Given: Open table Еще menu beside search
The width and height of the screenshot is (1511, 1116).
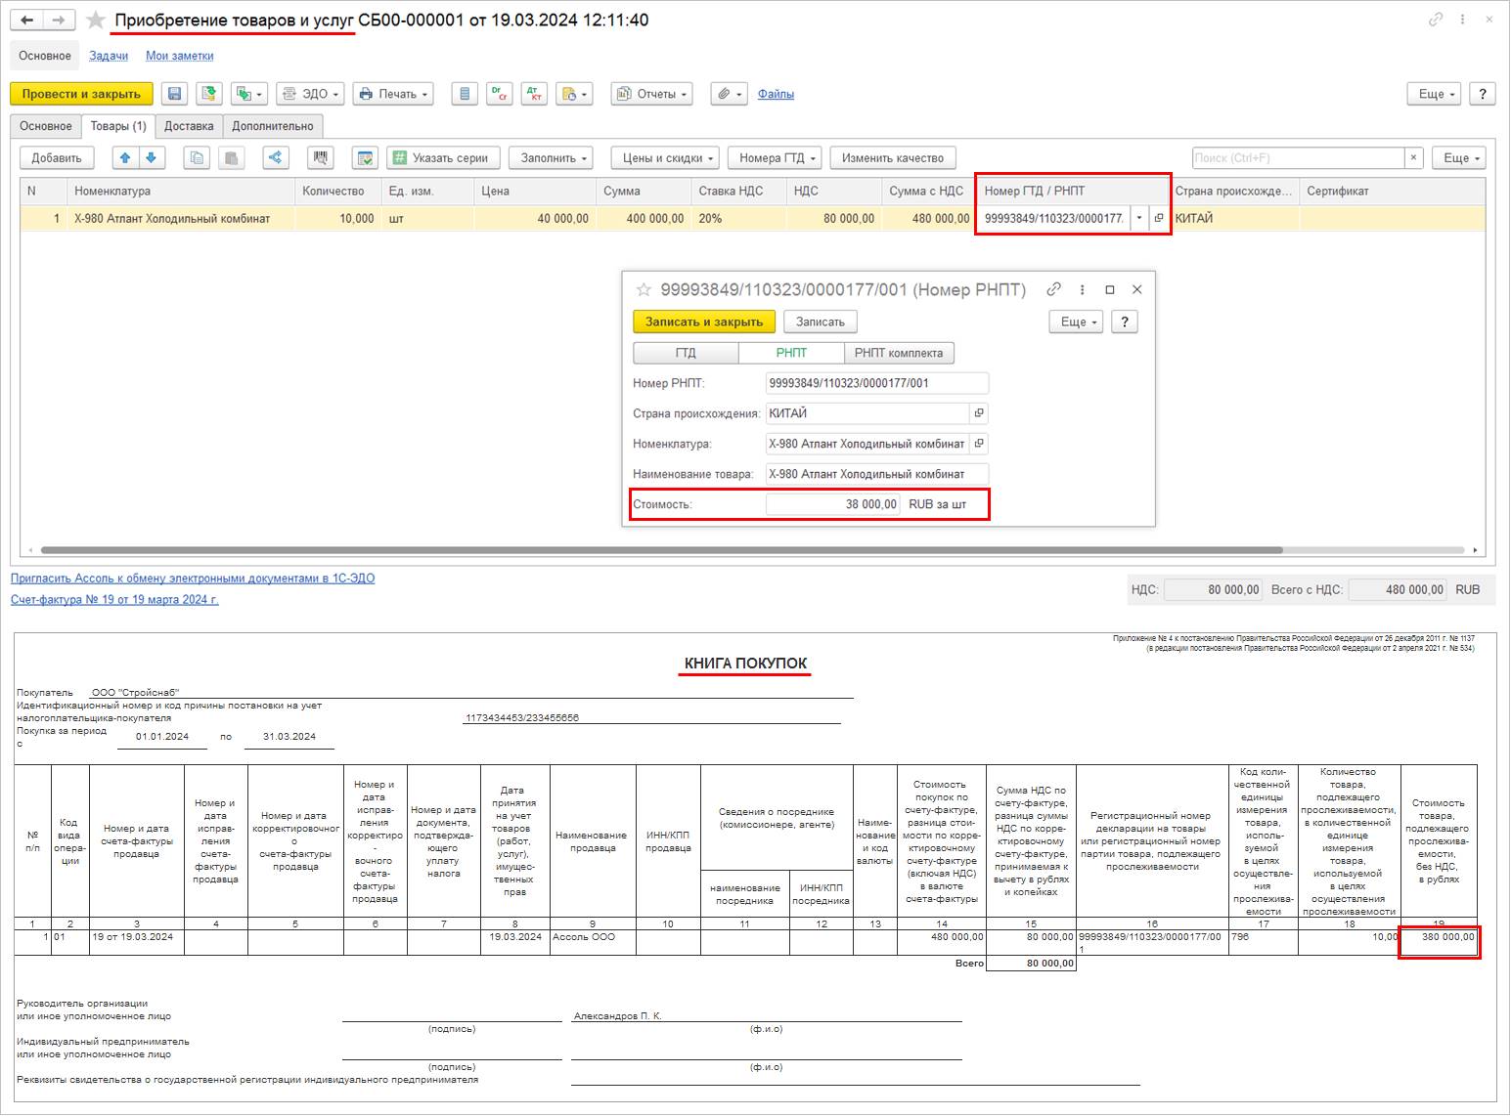Looking at the screenshot, I should [1459, 158].
